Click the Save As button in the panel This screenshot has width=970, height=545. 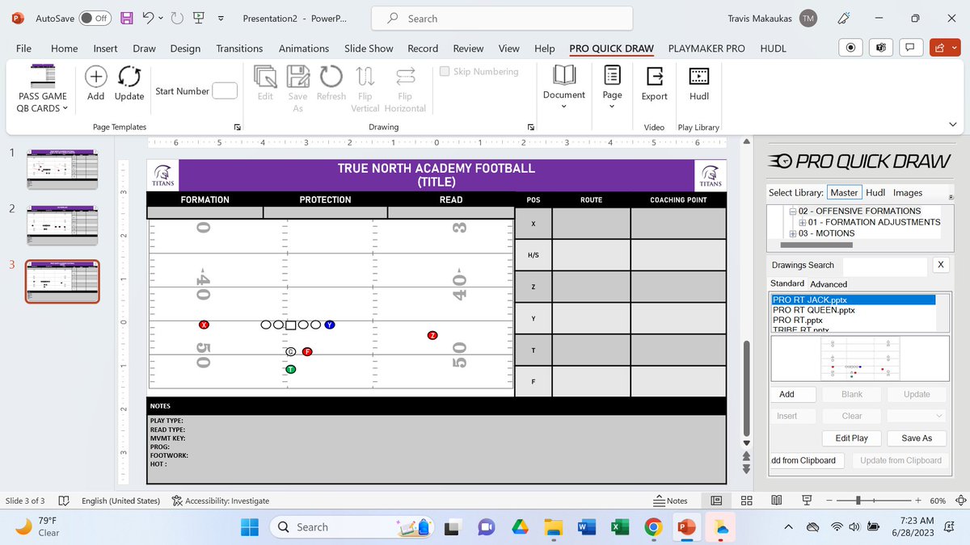pyautogui.click(x=916, y=438)
